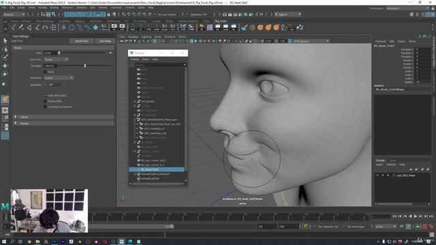Open the Sign In dropdown

(287, 14)
